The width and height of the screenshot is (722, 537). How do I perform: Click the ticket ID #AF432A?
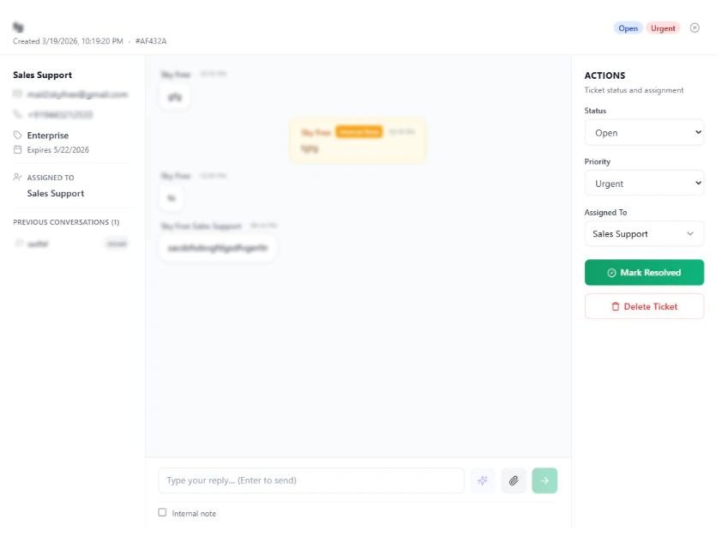(151, 41)
